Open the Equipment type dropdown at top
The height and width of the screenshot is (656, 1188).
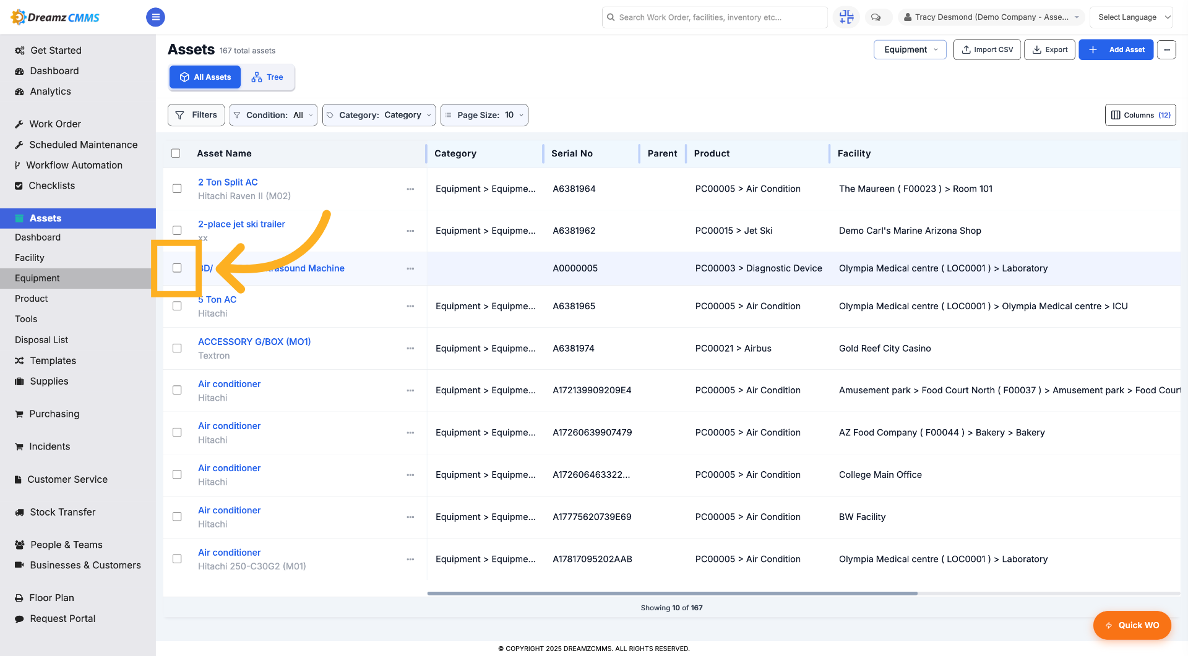click(910, 49)
